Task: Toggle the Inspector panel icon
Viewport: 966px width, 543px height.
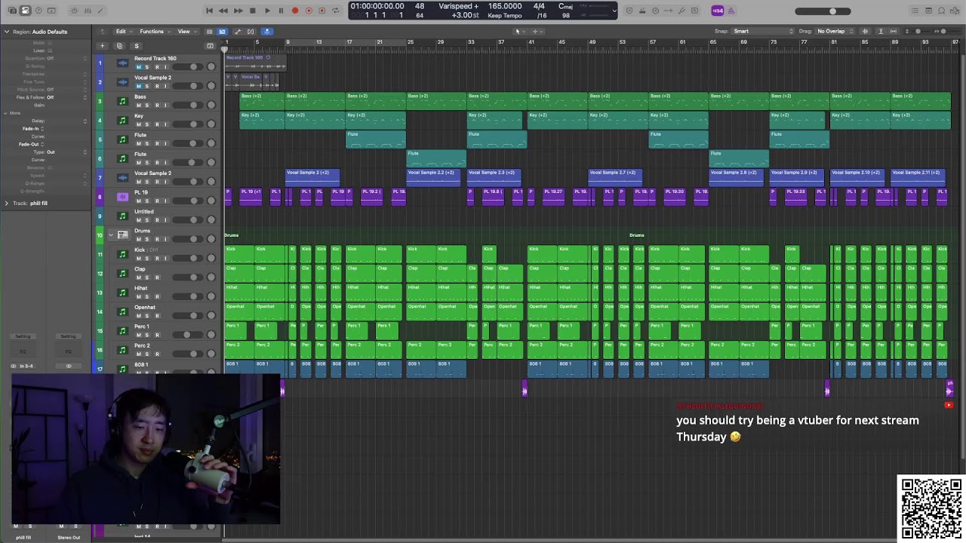Action: click(x=25, y=11)
